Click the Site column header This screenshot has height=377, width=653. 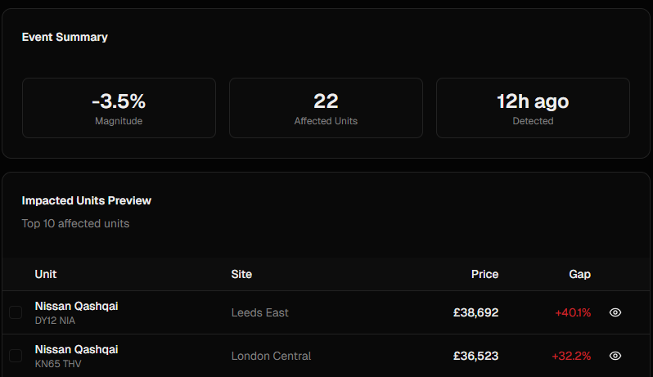241,274
